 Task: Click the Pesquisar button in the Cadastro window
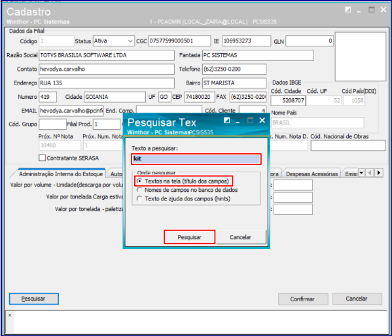tap(34, 299)
